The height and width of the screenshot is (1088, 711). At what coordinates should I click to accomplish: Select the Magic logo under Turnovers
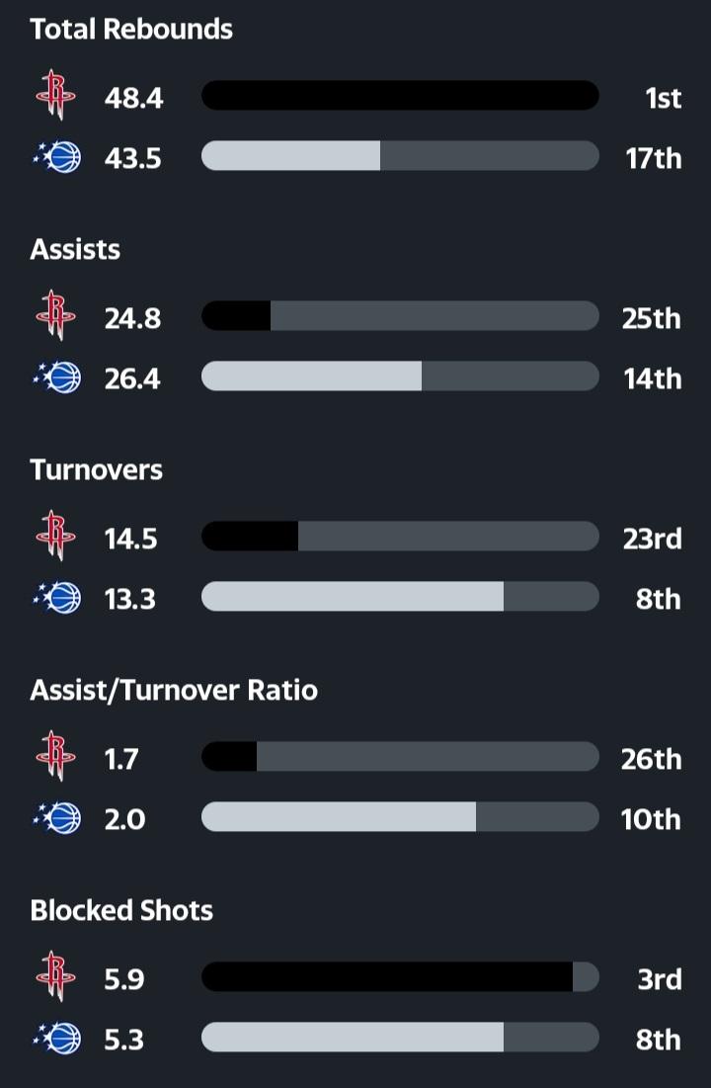(x=56, y=598)
